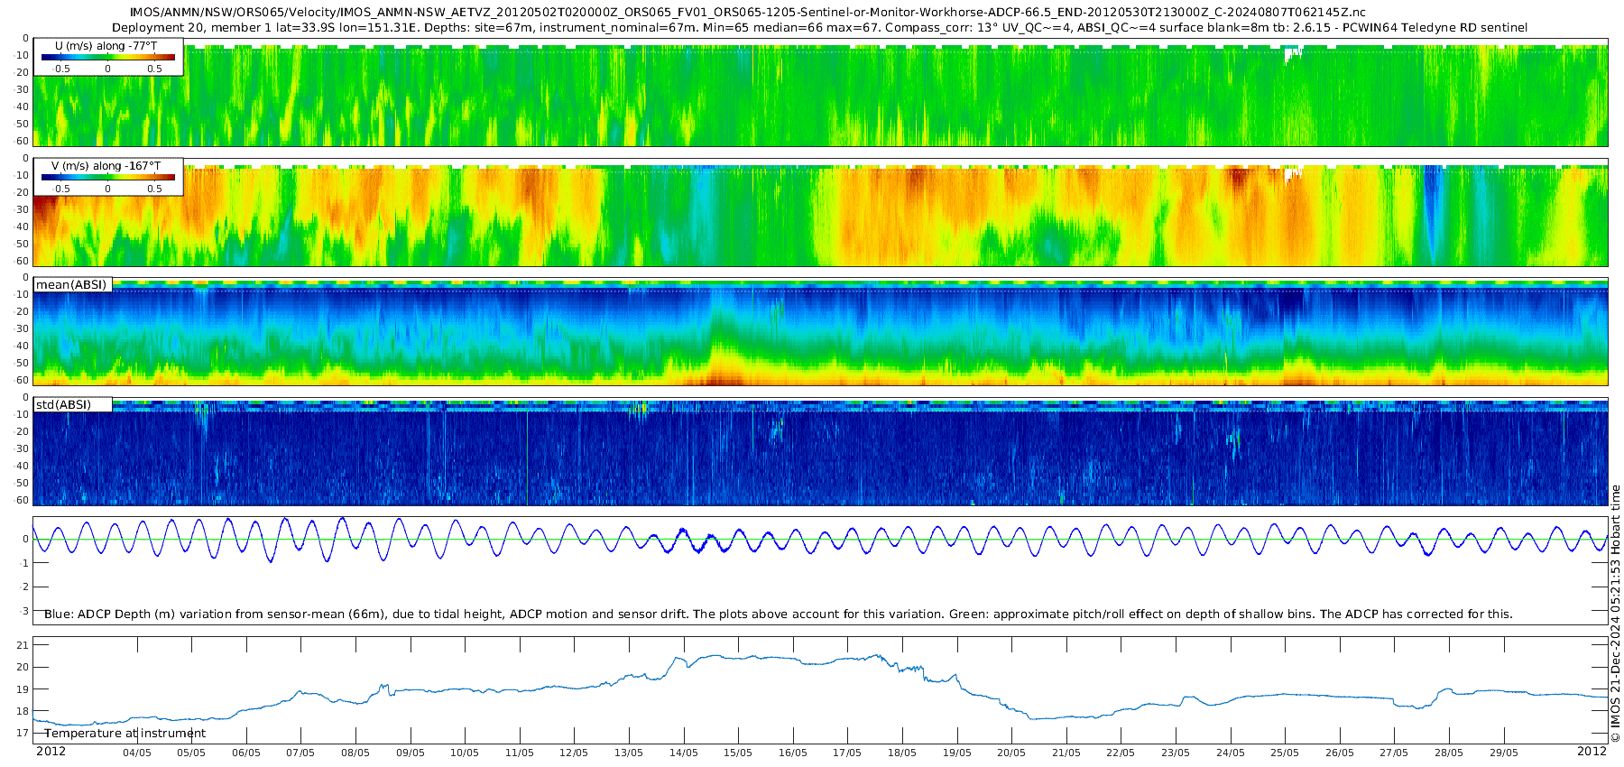Click the 'Temperature at instrument' label

click(125, 733)
